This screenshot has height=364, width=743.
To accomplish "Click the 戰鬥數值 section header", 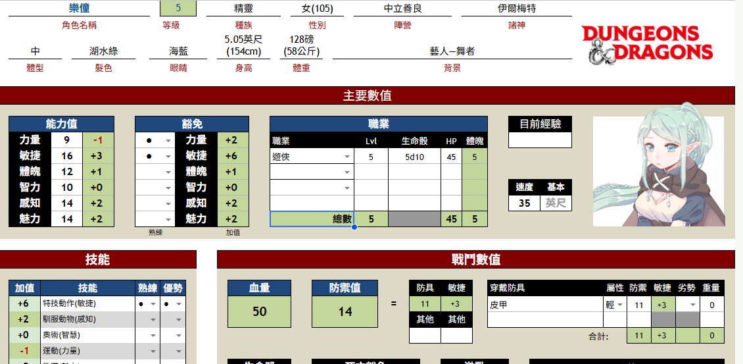I will coord(476,259).
